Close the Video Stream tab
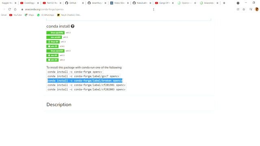Screen dimensions: 260x146 (x=128, y=3)
